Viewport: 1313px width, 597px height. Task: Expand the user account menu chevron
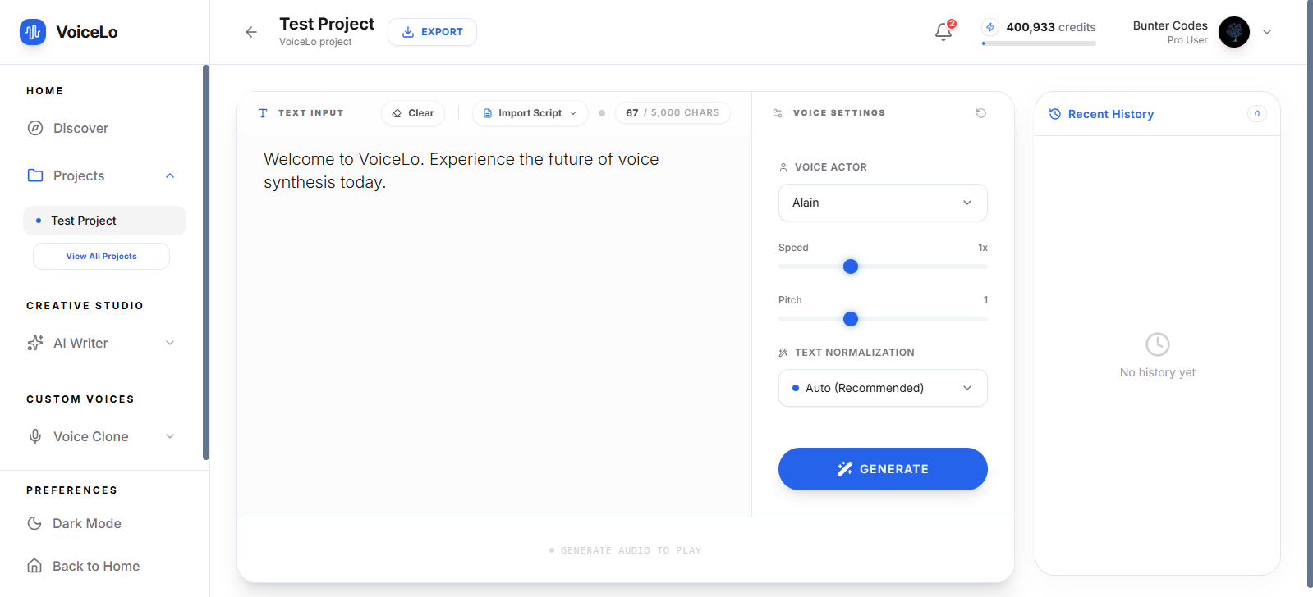pyautogui.click(x=1267, y=32)
